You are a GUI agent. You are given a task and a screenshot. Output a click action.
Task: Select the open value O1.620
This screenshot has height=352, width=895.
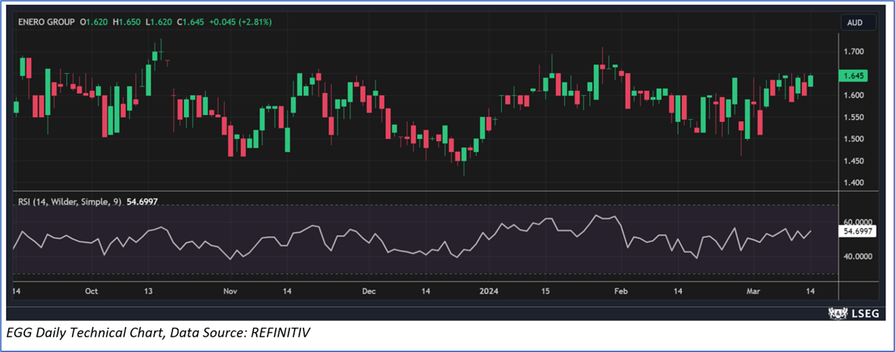click(95, 22)
